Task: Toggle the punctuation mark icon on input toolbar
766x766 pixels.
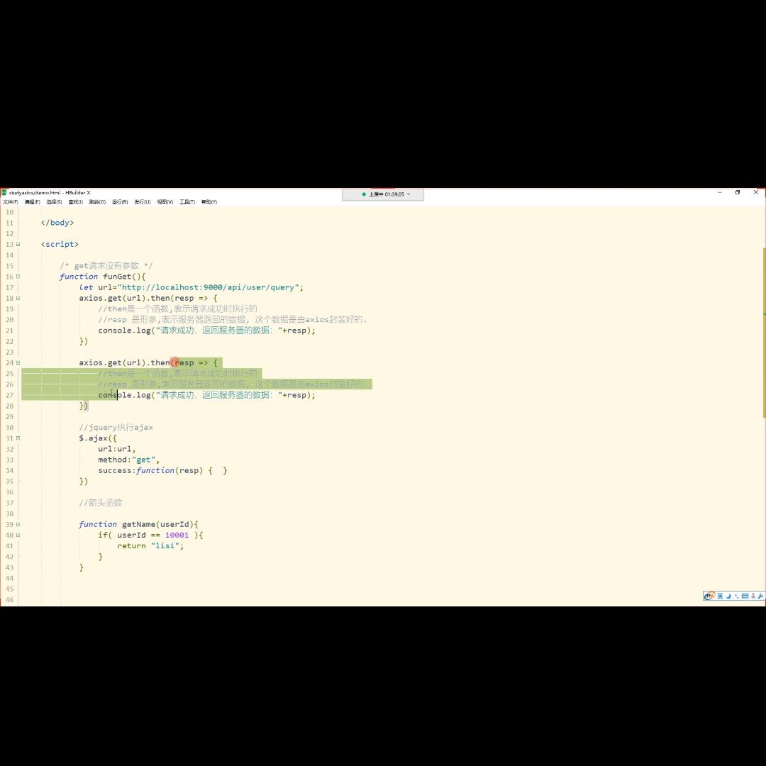Action: 737,596
